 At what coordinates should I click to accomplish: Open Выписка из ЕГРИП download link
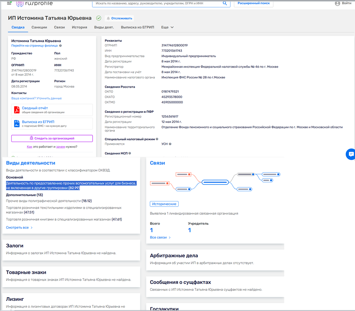[38, 122]
